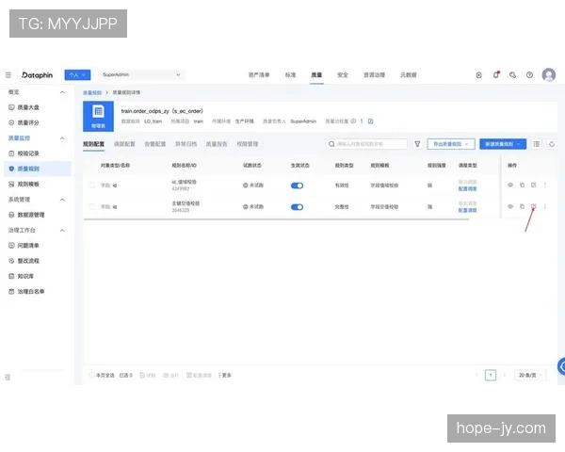565x452 pixels.
Task: Open the 20 items per page dropdown
Action: tap(531, 375)
